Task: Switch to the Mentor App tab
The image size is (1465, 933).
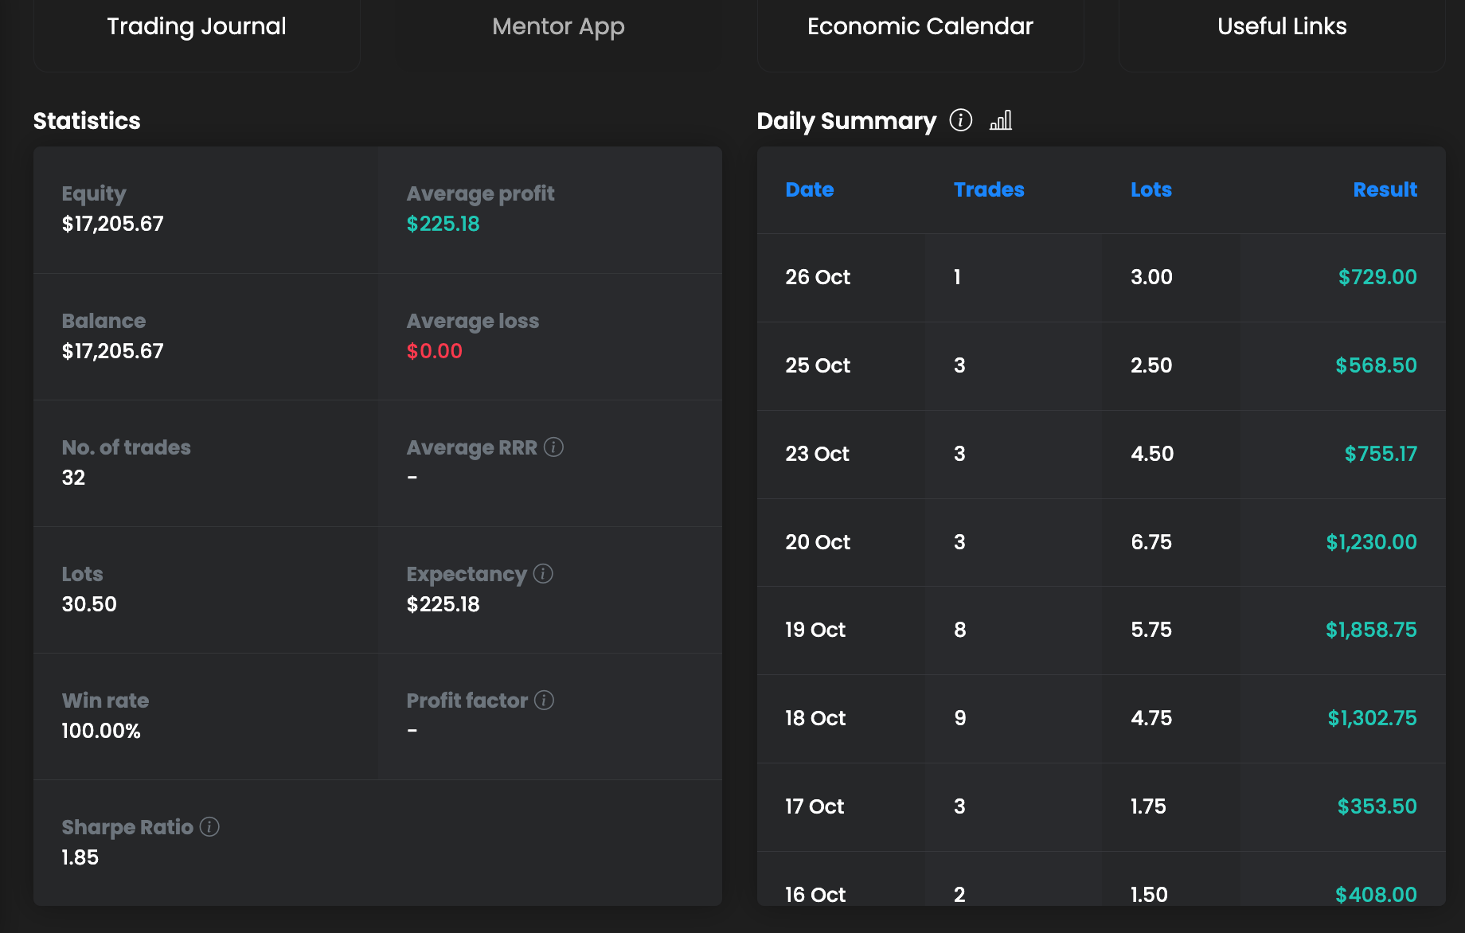Action: coord(558,27)
